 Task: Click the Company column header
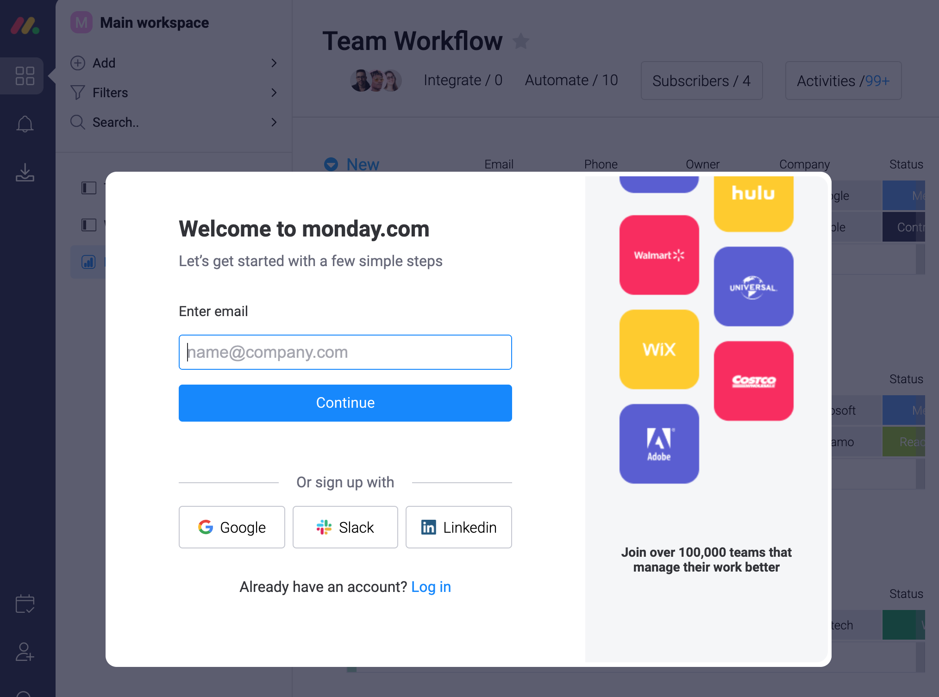(x=804, y=164)
